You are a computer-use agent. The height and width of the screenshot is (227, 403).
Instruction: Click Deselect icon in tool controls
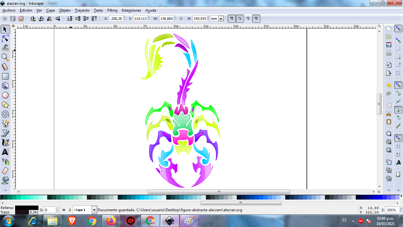pyautogui.click(x=21, y=19)
